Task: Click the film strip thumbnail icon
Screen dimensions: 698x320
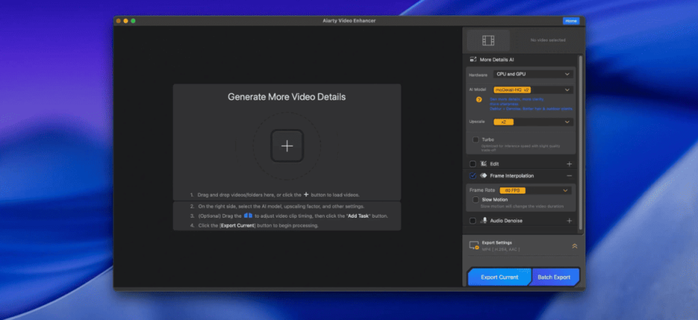Action: tap(489, 41)
